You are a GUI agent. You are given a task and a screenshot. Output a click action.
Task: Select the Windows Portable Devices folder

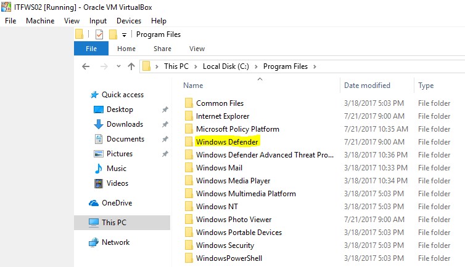[239, 233]
